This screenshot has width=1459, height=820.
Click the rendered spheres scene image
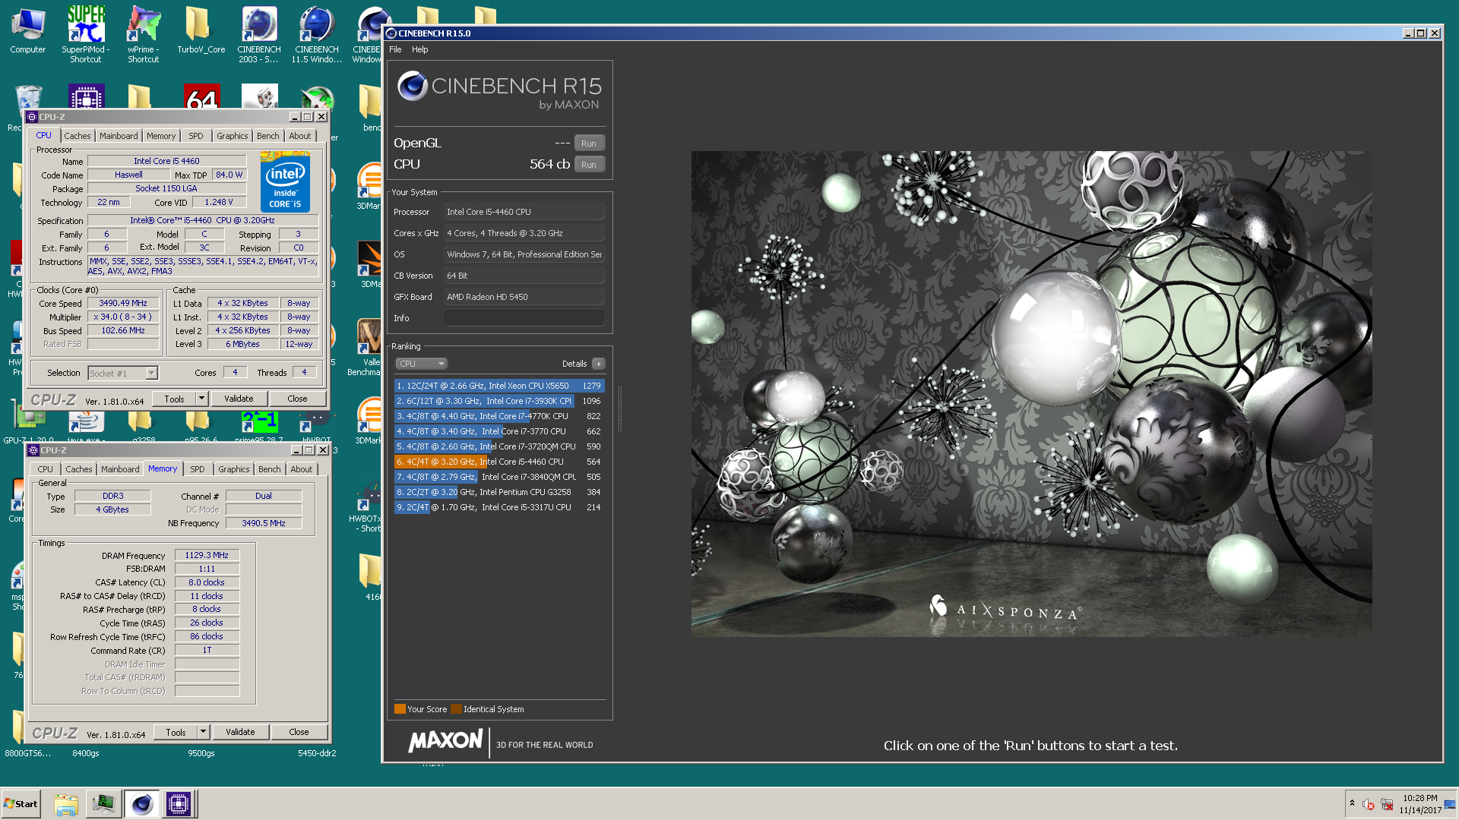tap(1031, 393)
